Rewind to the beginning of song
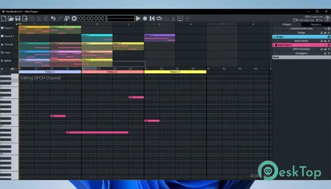Screen dimensions: 331x189 (152, 18)
